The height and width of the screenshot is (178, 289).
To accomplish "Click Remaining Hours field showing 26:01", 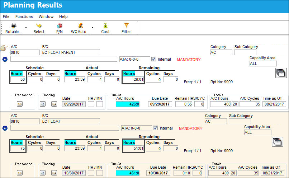I will click(133, 79).
